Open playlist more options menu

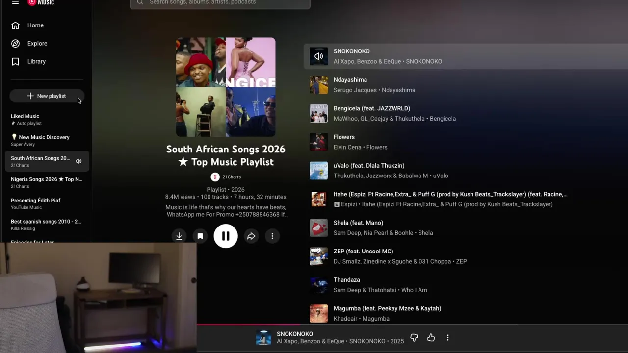[x=272, y=236]
